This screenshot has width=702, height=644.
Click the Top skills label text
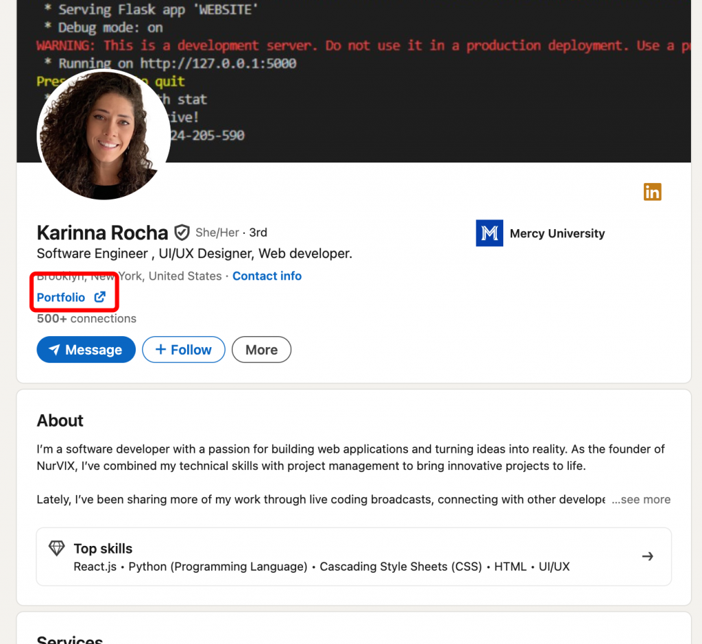(x=103, y=549)
